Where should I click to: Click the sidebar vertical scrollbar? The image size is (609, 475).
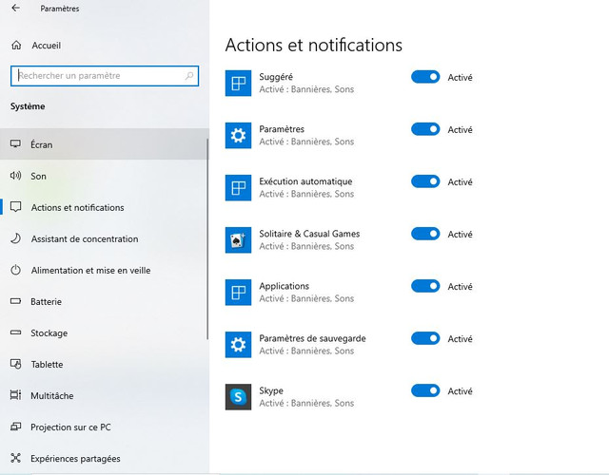[207, 239]
